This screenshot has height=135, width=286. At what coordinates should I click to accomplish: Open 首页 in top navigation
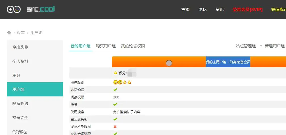(185, 9)
